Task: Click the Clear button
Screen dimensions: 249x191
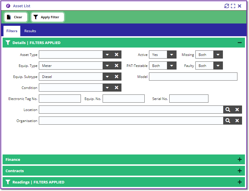Action: [16, 17]
